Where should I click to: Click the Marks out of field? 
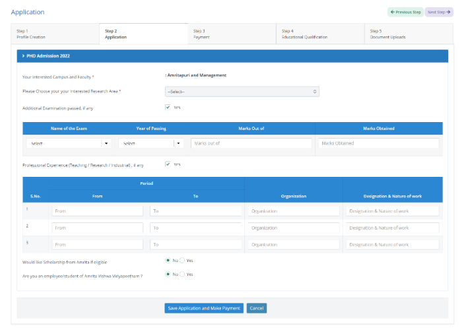pos(251,143)
